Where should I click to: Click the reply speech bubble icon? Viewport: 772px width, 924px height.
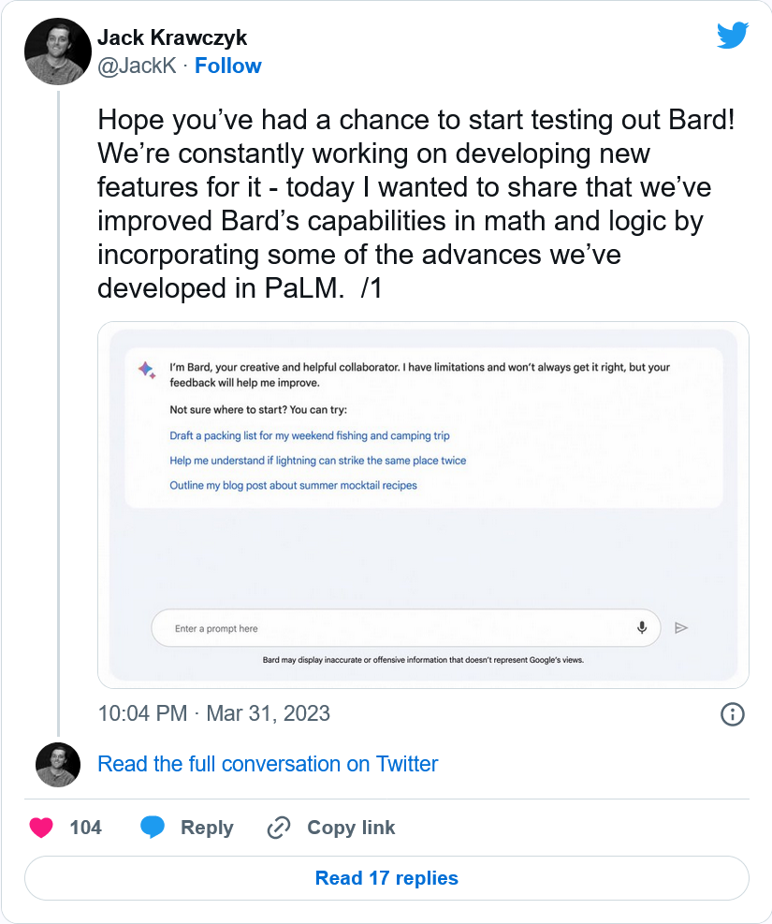point(153,828)
